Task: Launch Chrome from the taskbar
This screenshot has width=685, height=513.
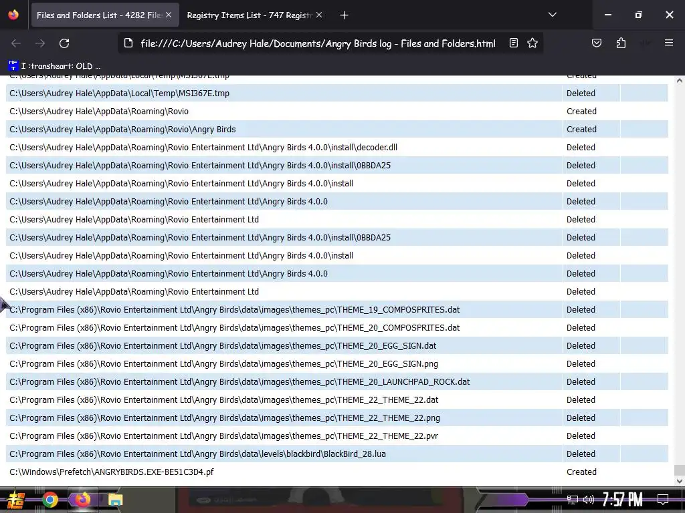Action: [x=50, y=500]
